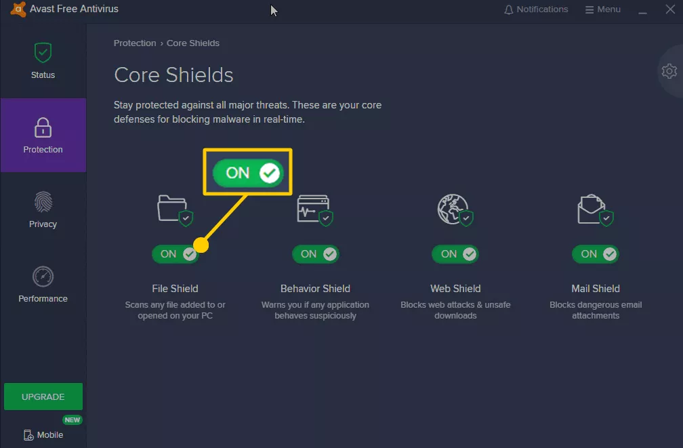The height and width of the screenshot is (448, 683).
Task: Open Status via the shield icon
Action: [x=43, y=53]
